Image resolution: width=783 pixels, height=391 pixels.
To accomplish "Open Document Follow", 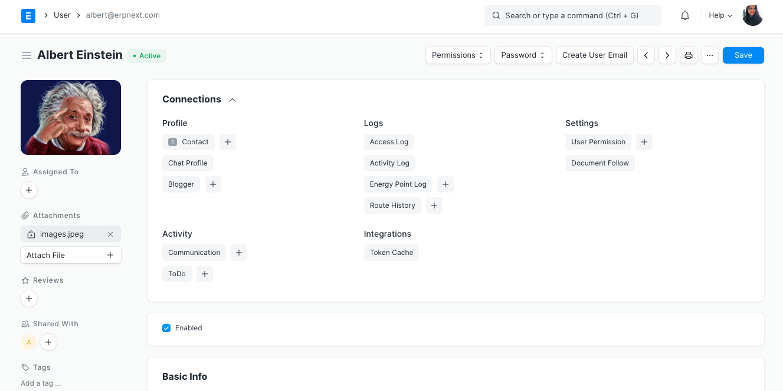I will [x=600, y=163].
